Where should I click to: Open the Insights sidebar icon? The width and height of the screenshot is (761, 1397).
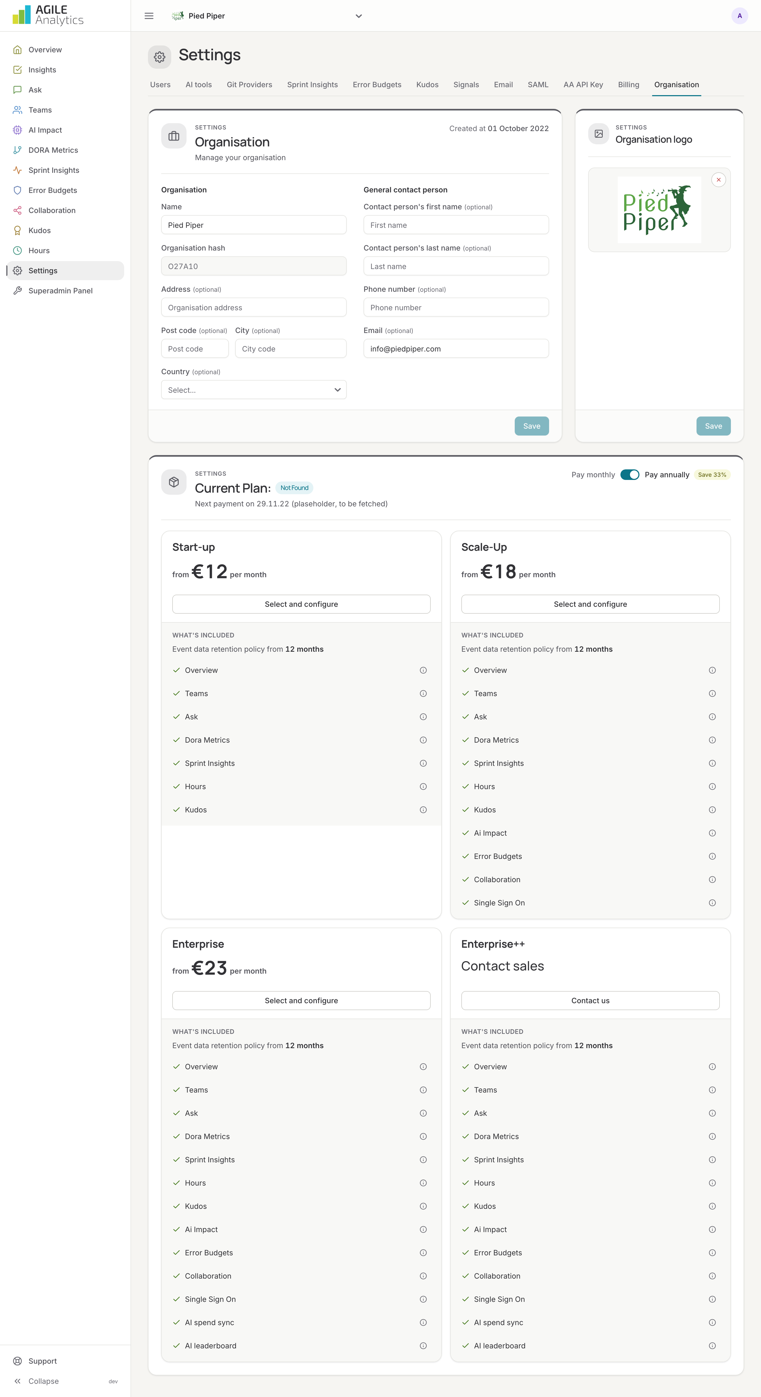[17, 70]
